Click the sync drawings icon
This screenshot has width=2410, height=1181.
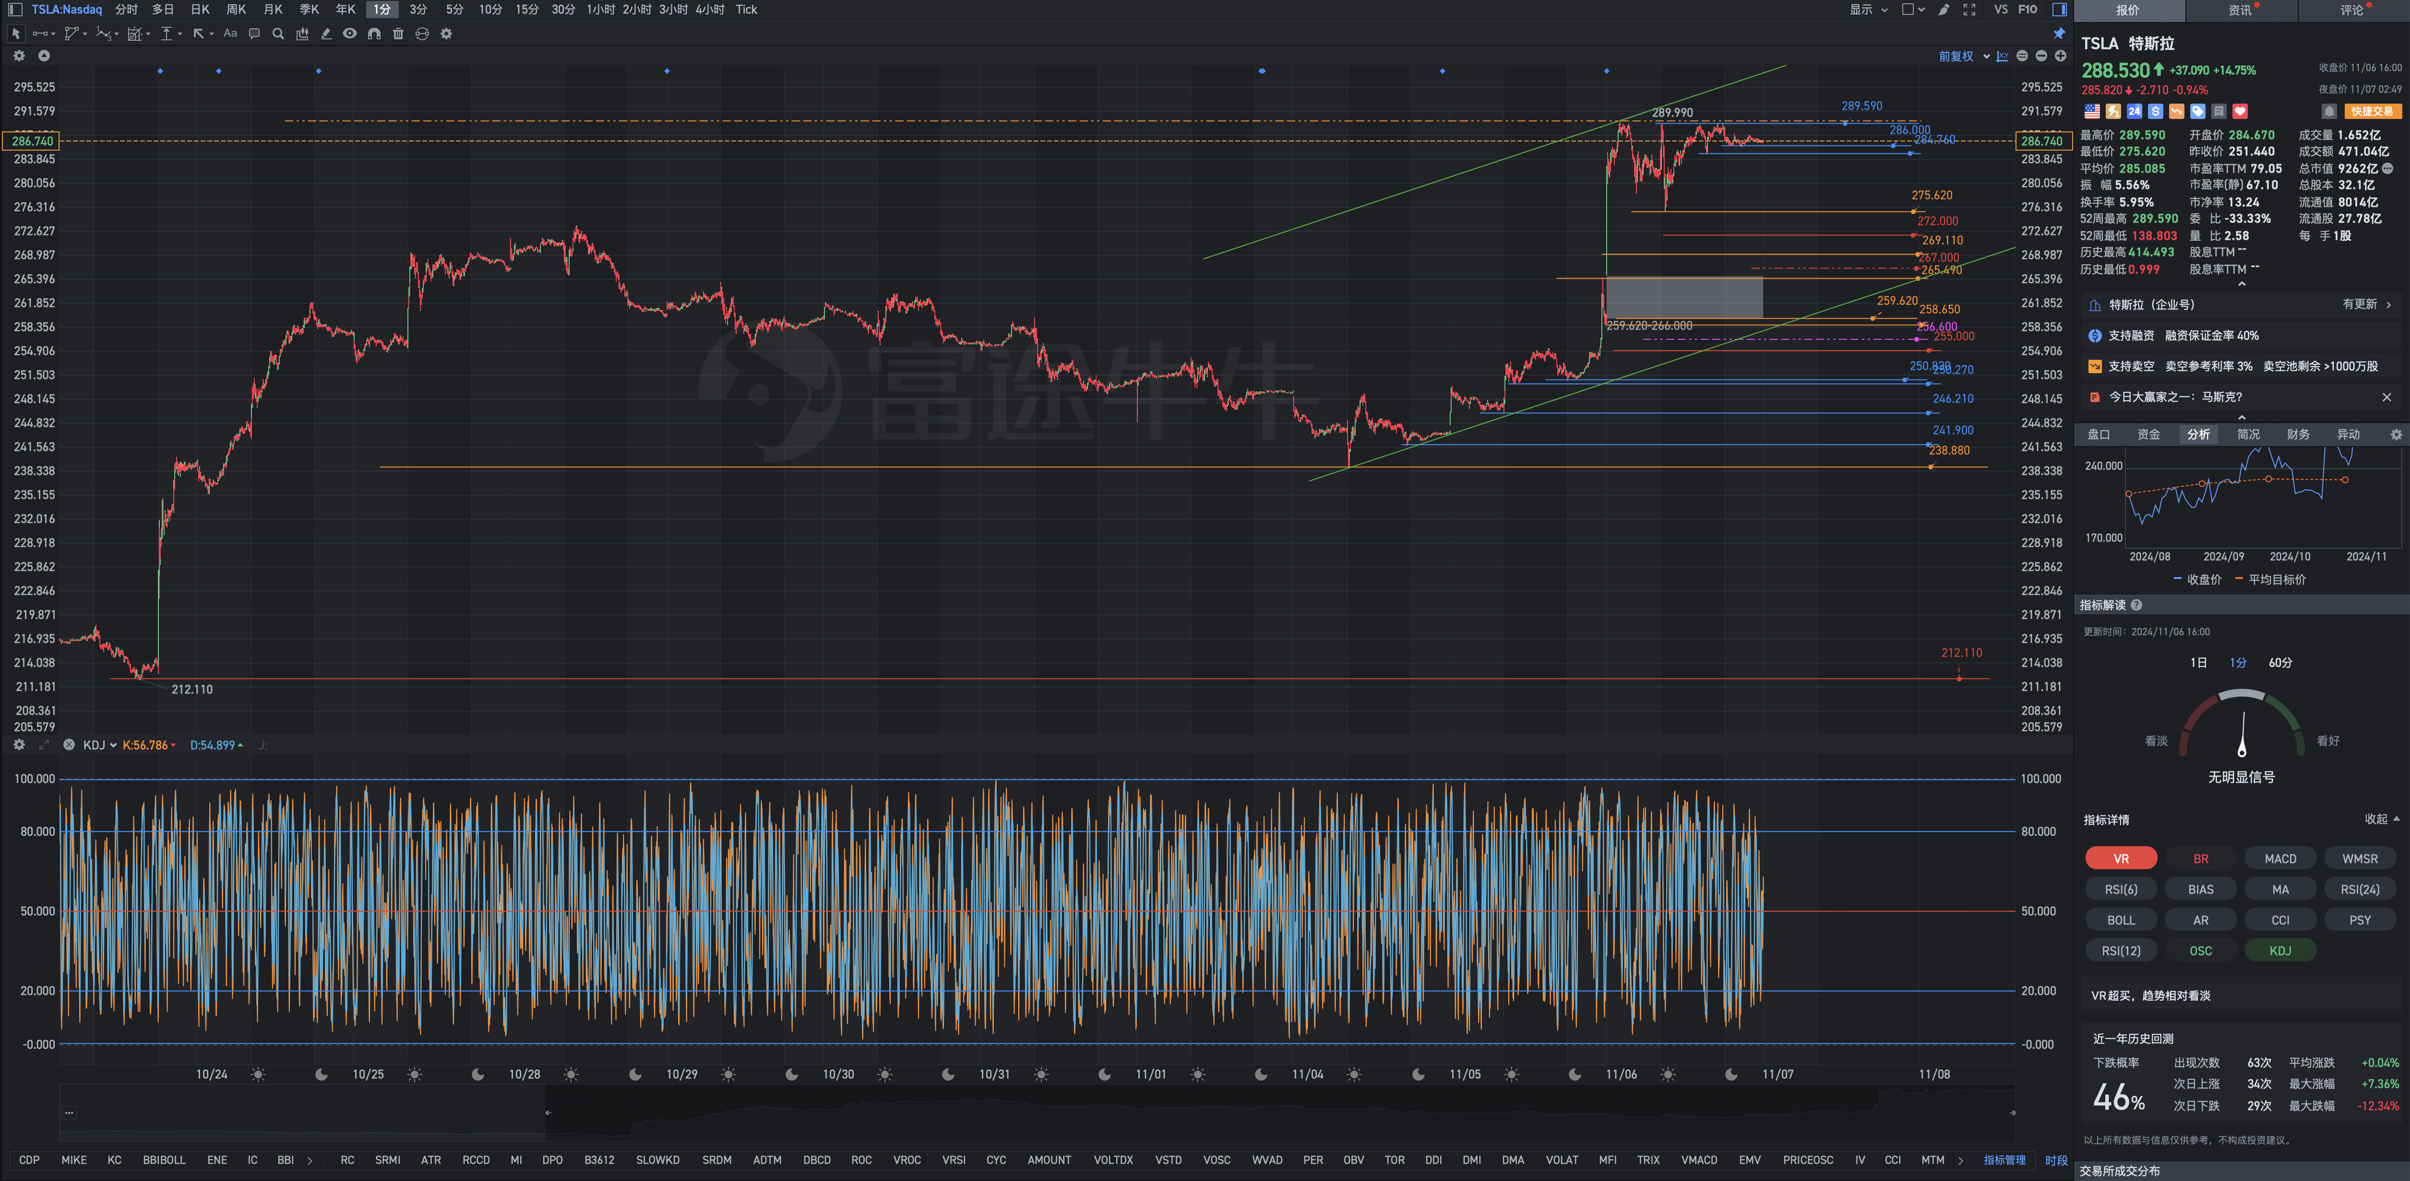pos(422,34)
